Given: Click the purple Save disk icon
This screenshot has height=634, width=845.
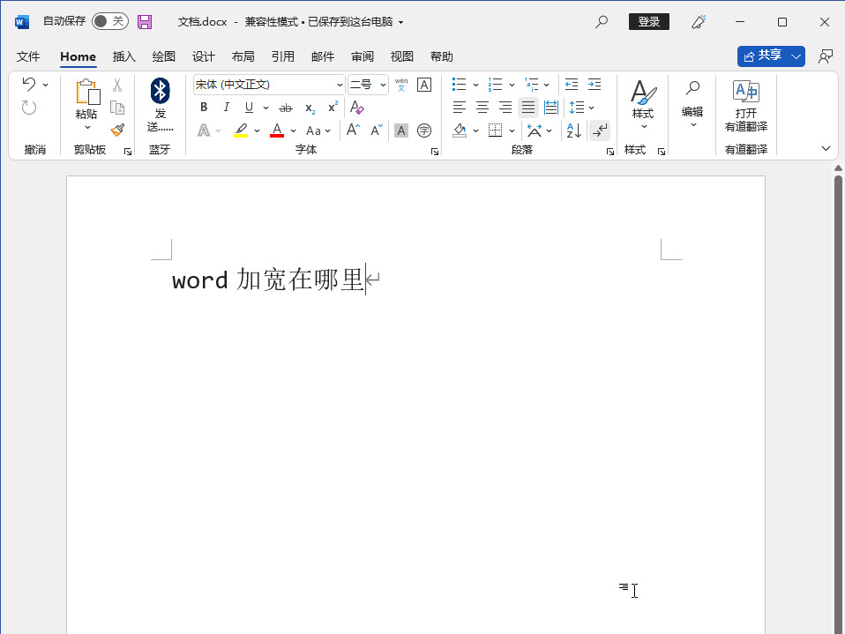Looking at the screenshot, I should [145, 21].
